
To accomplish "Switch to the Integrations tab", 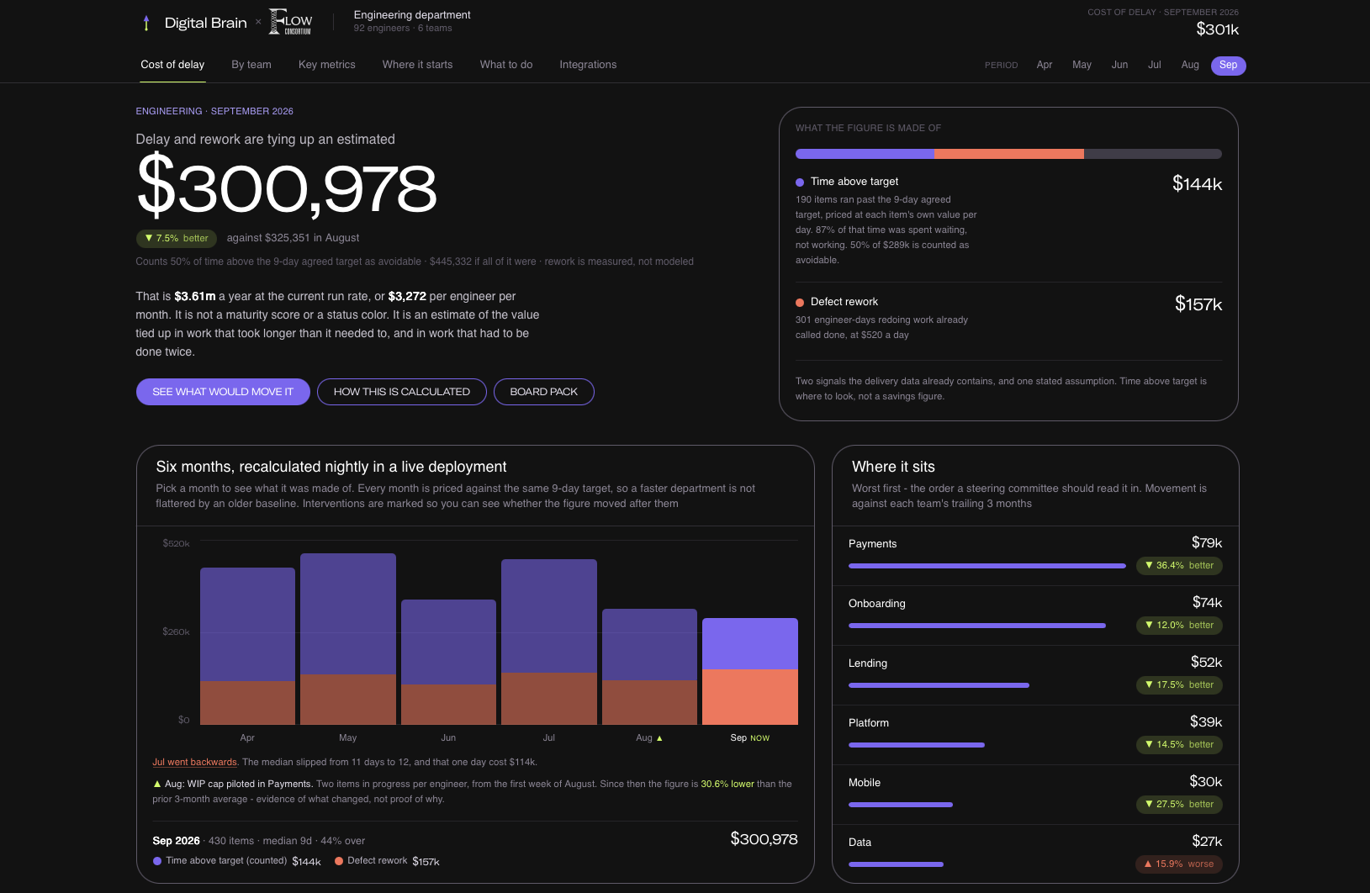I will point(588,65).
